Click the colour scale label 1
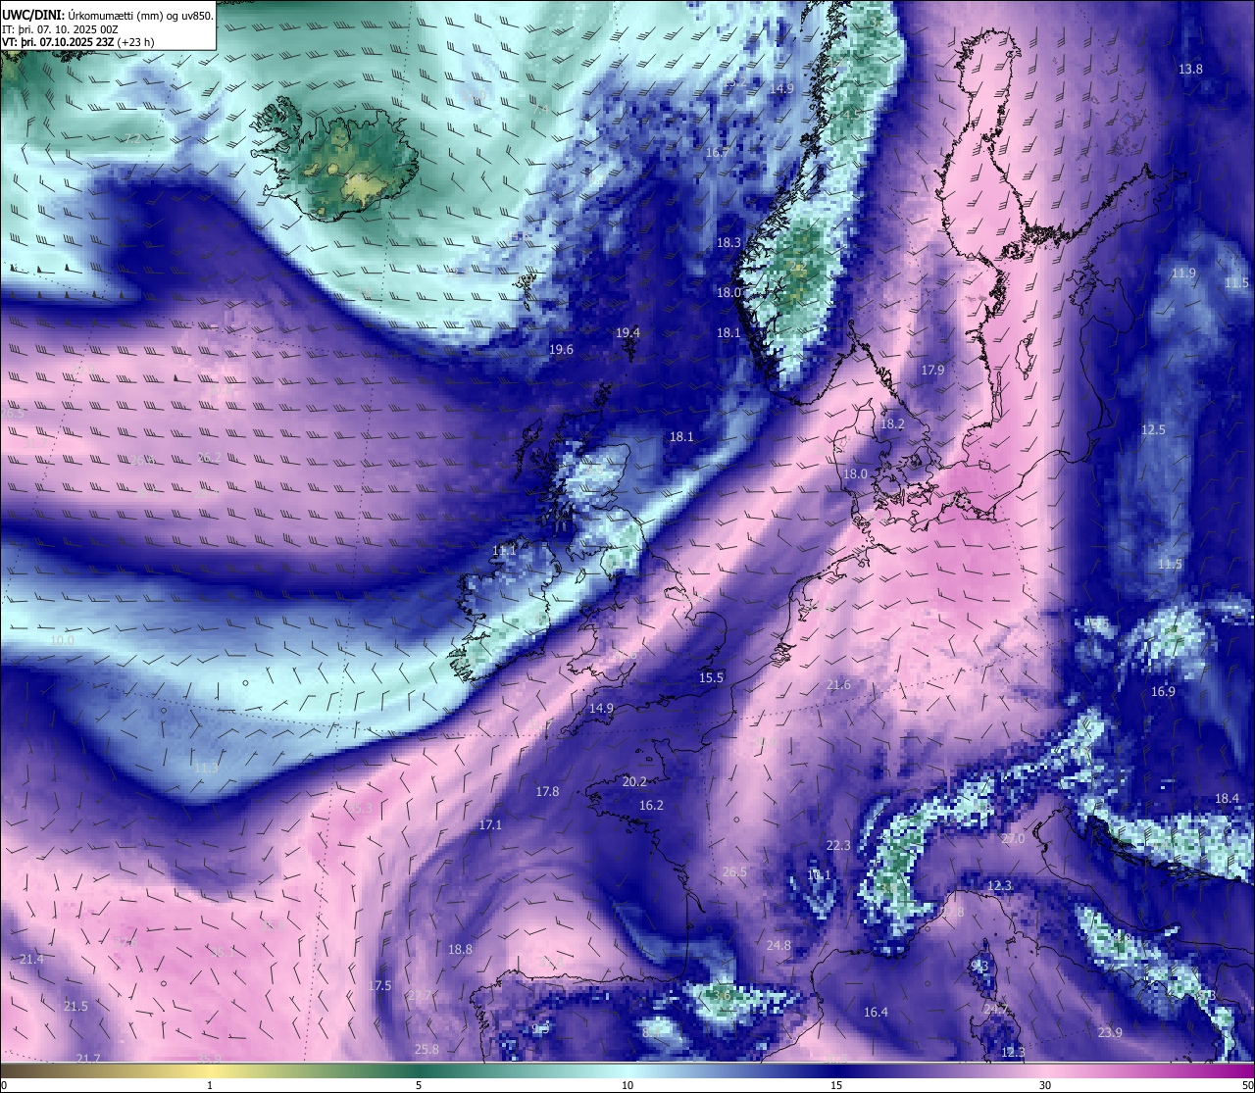 click(210, 1085)
